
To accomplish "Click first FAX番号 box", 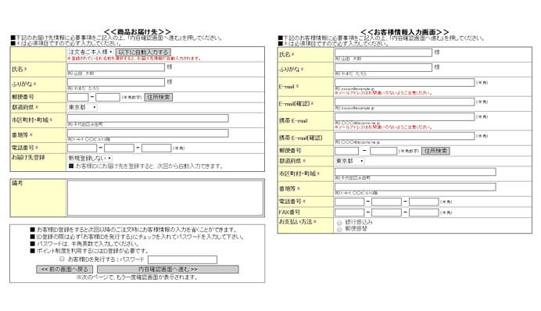I will [x=349, y=213].
